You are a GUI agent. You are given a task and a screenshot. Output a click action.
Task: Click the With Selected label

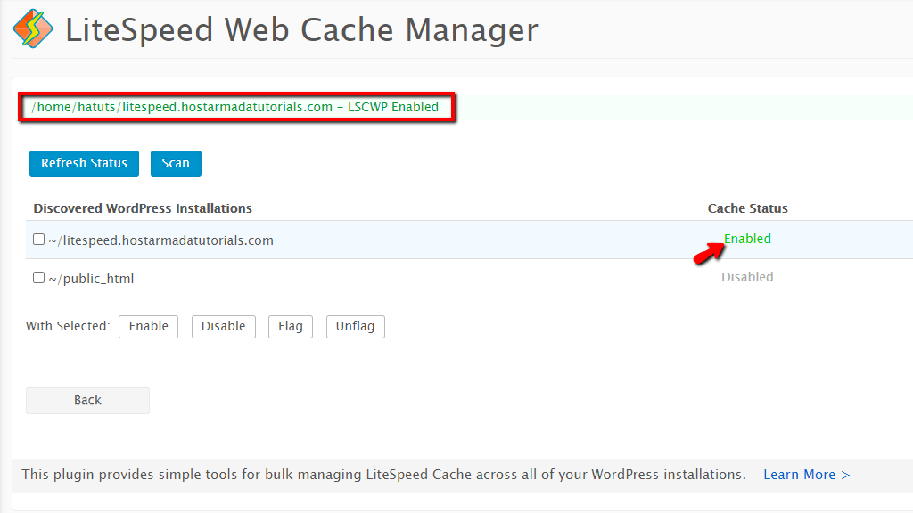[x=68, y=326]
